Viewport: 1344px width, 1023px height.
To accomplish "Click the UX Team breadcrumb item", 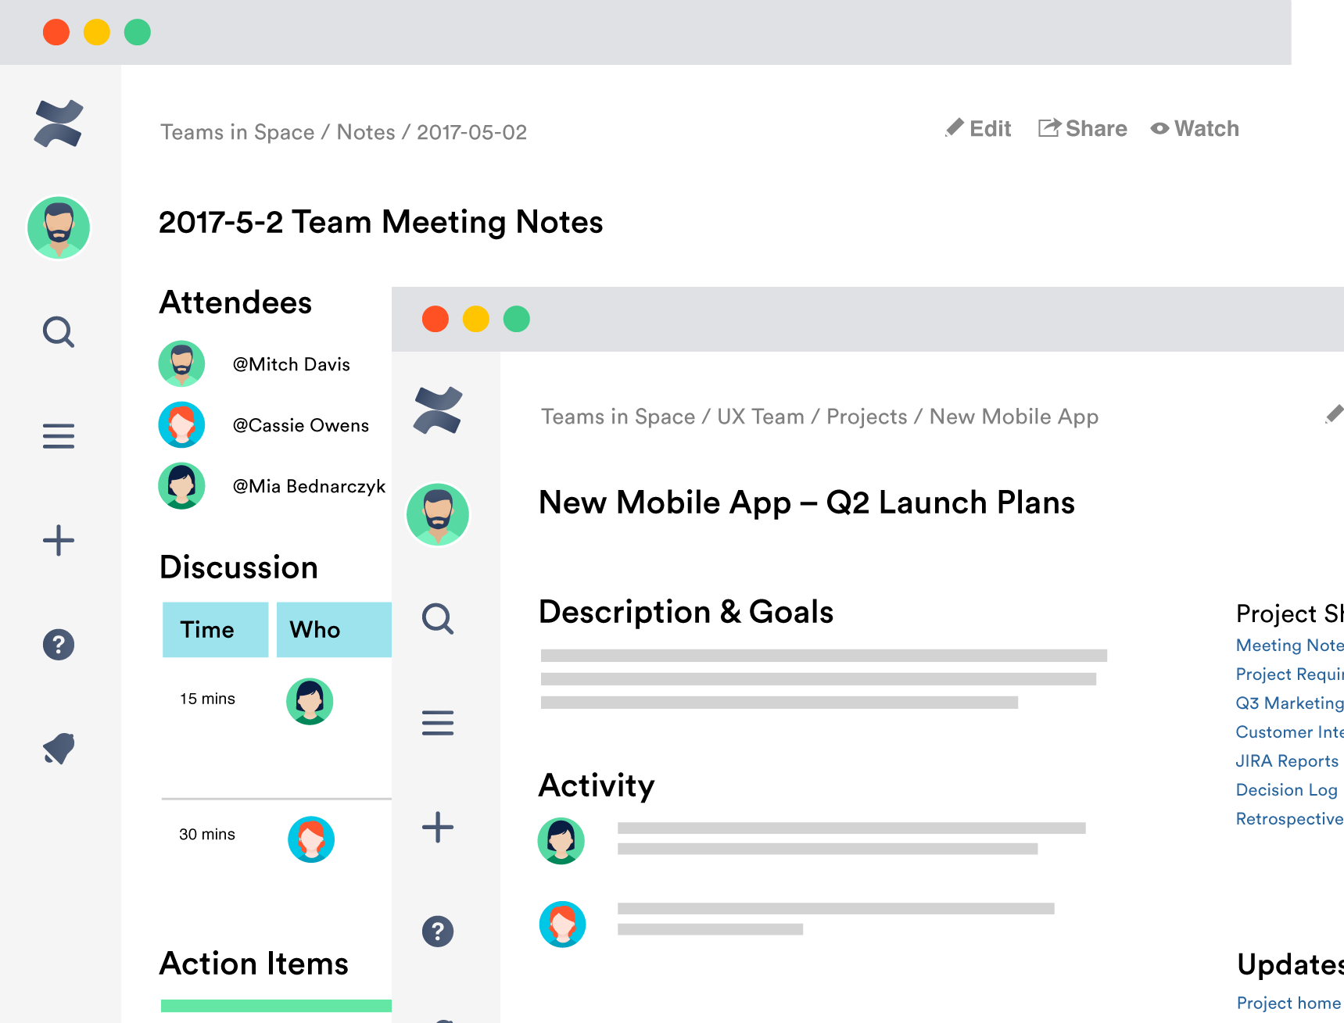I will point(760,417).
